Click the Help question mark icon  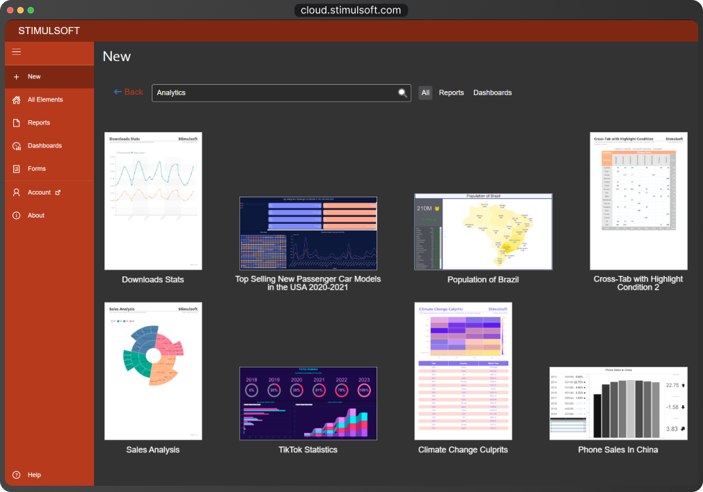(17, 475)
